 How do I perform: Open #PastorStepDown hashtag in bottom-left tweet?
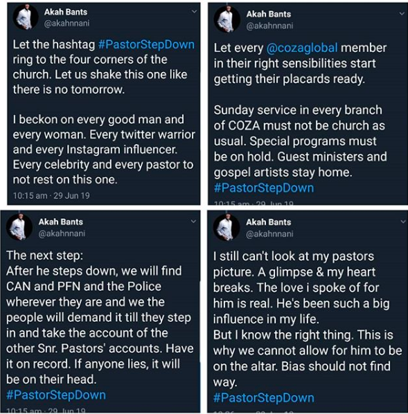coord(56,395)
